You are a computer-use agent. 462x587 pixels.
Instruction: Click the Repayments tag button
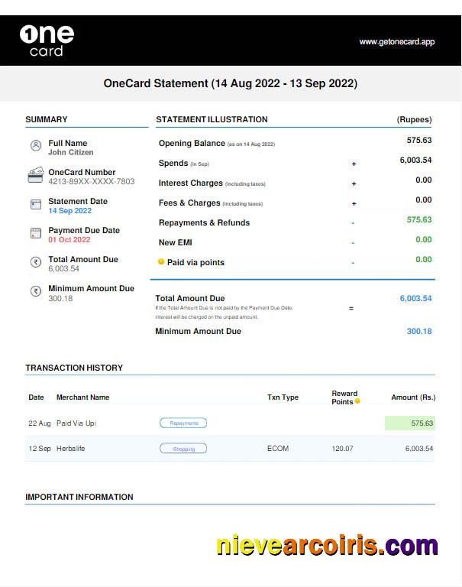[x=183, y=423]
